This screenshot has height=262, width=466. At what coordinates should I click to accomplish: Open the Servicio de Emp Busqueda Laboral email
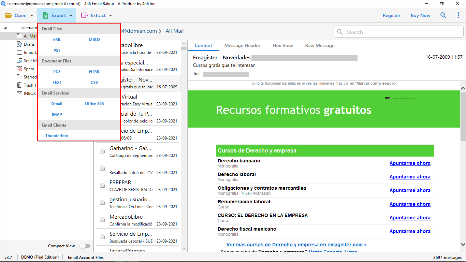coord(137,237)
